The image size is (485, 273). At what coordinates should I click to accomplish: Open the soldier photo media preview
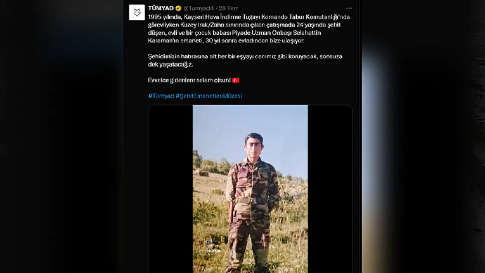click(250, 189)
